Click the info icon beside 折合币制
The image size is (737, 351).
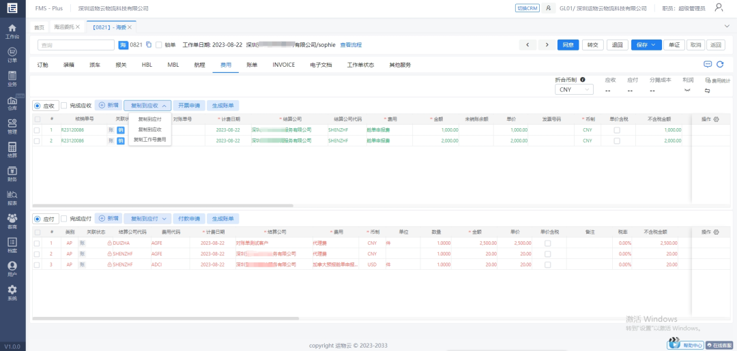coord(582,80)
